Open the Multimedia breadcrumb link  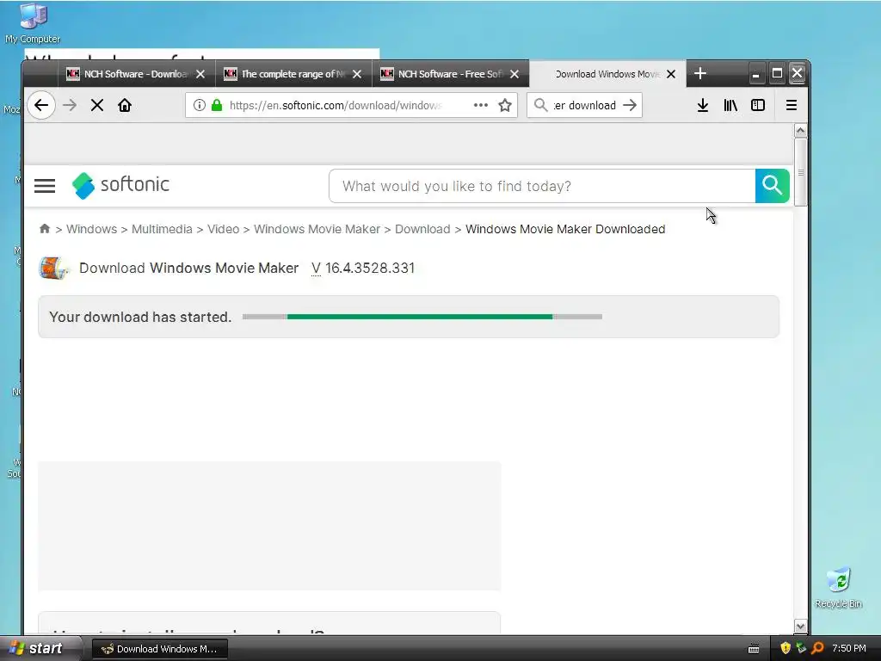click(162, 229)
